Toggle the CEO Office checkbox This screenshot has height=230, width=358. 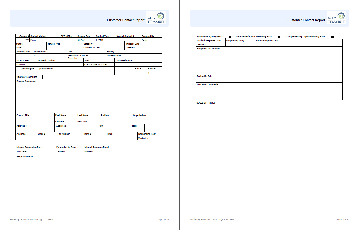[x=68, y=40]
